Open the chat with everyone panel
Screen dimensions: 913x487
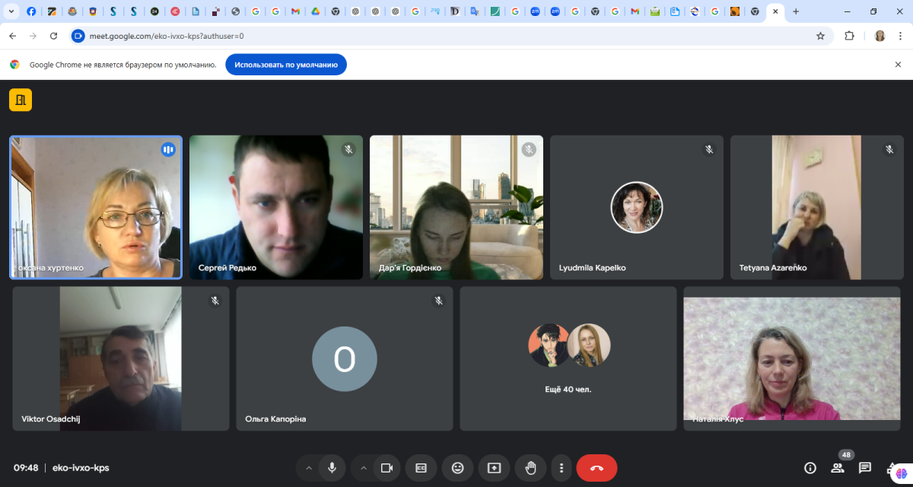pos(865,468)
